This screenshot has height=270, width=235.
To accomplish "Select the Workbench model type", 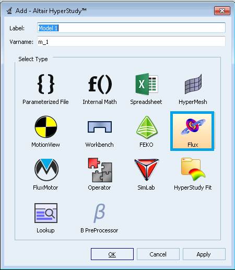I will (99, 132).
